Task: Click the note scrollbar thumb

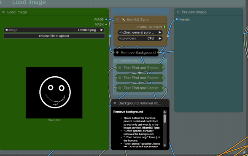Action: pos(164,118)
